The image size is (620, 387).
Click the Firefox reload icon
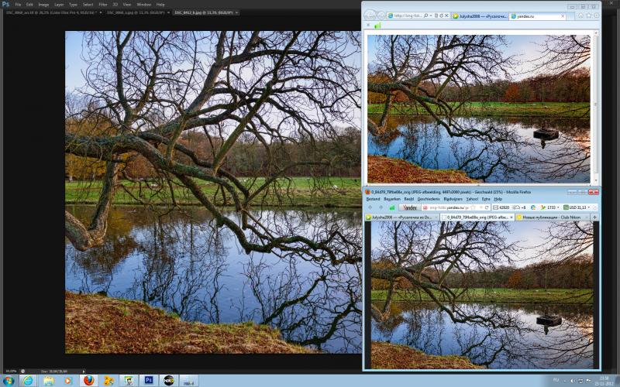487,207
